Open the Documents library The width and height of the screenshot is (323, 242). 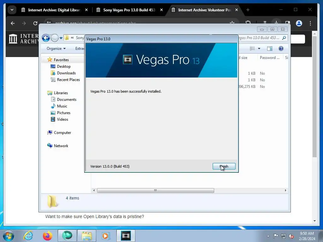(x=67, y=99)
